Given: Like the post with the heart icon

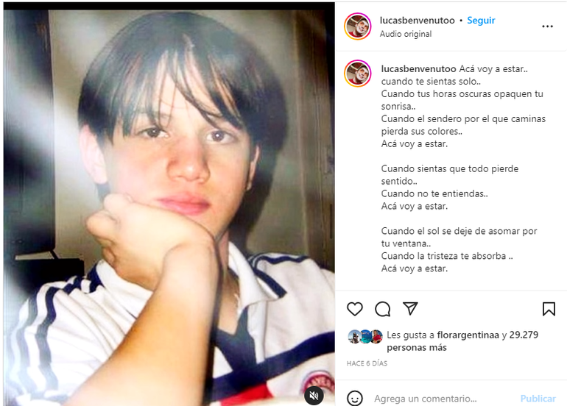Looking at the screenshot, I should (354, 309).
